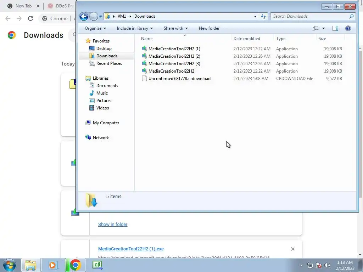363x272 pixels.
Task: Select Downloads in navigation pane
Action: [x=107, y=56]
